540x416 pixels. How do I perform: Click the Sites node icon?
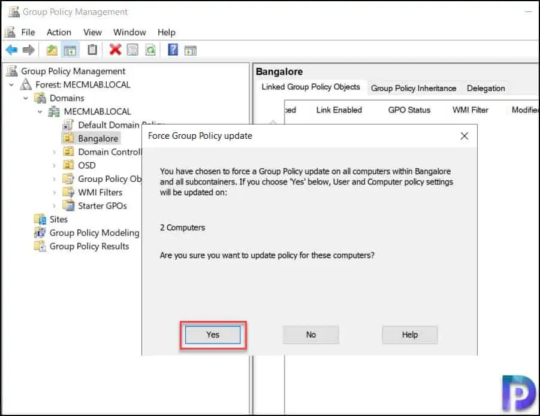click(x=40, y=219)
